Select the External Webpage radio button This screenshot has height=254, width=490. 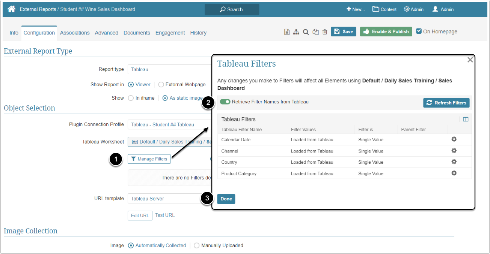(161, 85)
